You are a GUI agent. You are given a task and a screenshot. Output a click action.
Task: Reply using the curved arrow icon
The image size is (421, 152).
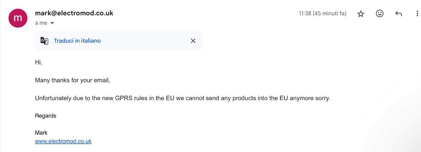[399, 14]
